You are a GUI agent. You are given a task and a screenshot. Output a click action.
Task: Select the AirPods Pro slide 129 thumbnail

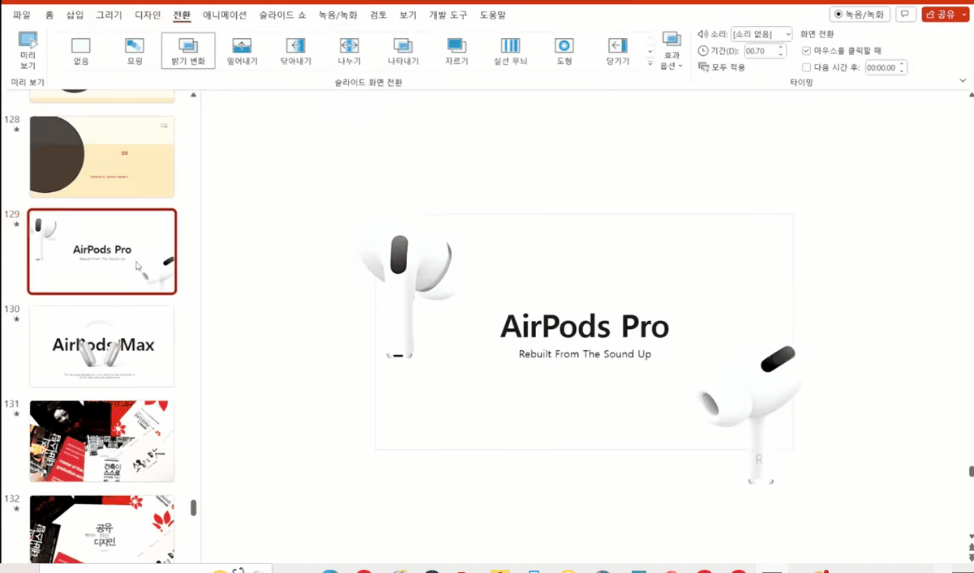[102, 251]
